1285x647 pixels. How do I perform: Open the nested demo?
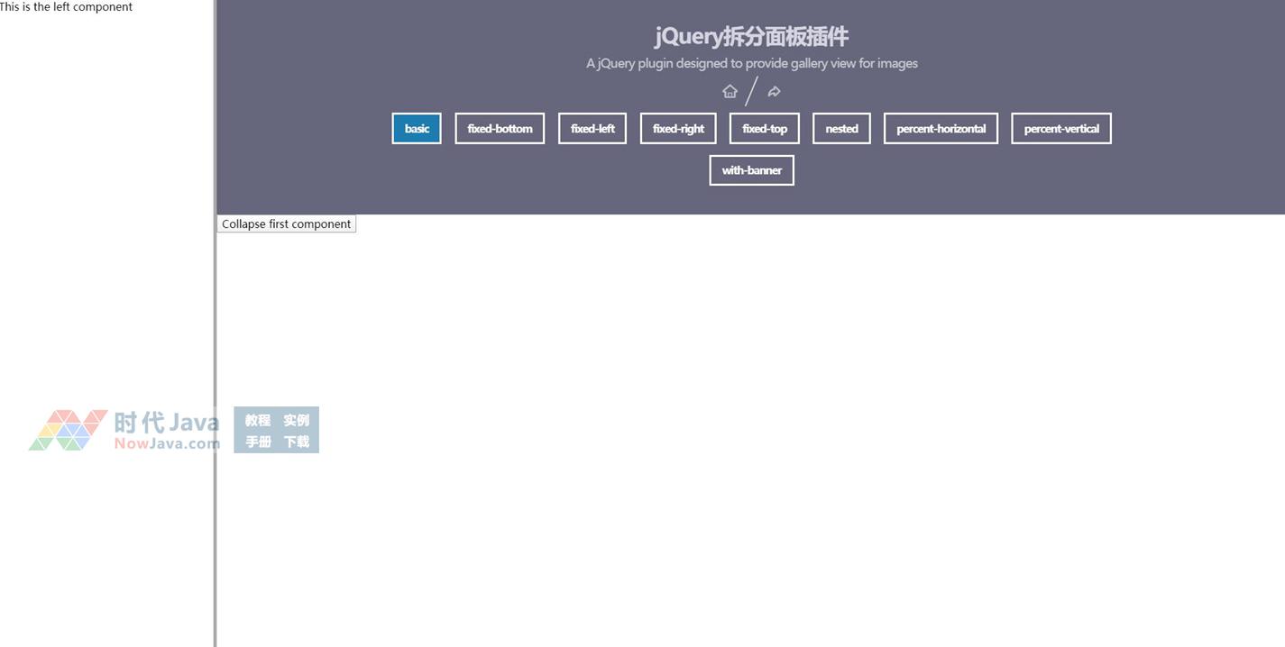[841, 129]
